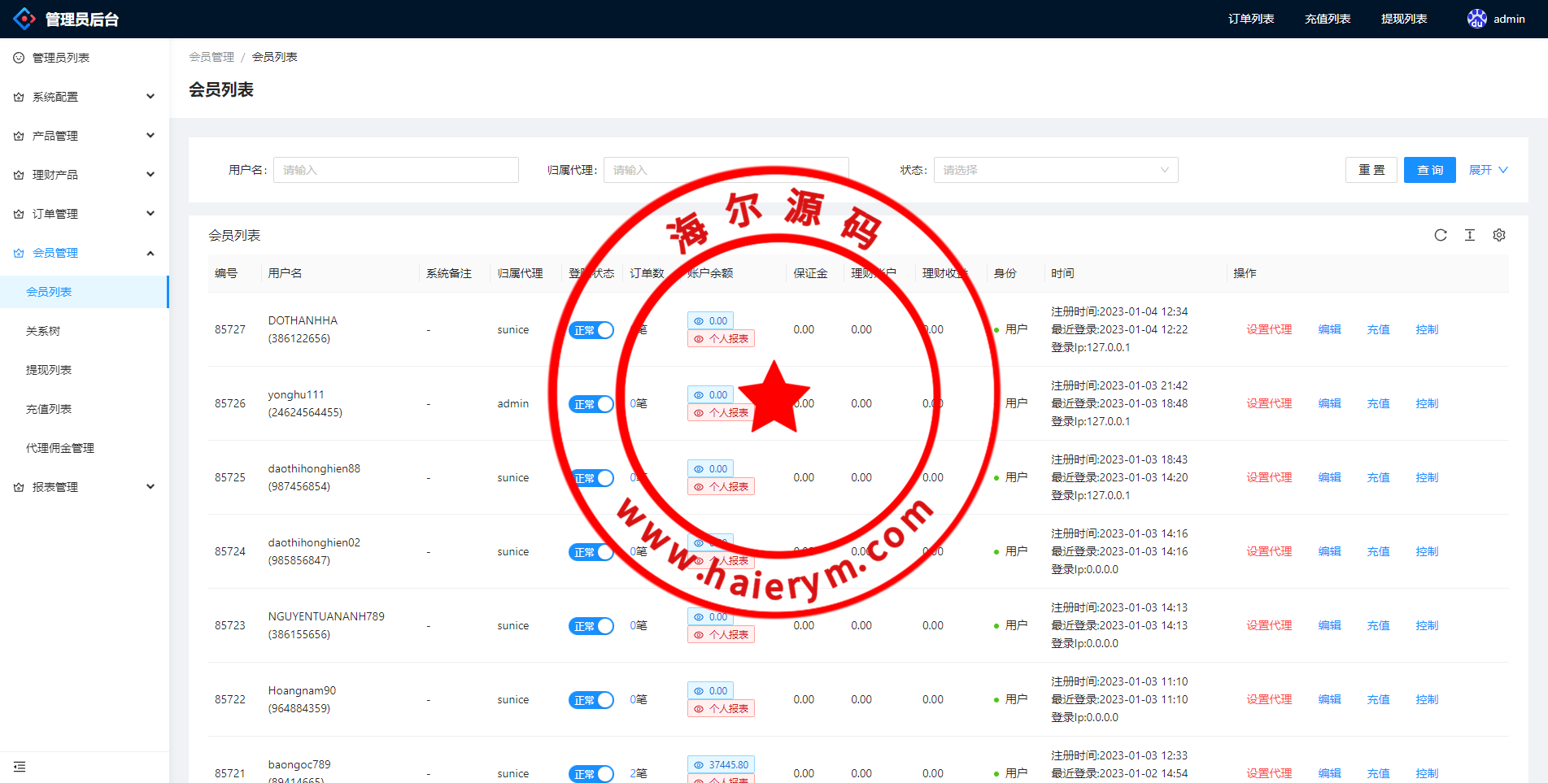Open the column settings gear icon

click(1498, 235)
